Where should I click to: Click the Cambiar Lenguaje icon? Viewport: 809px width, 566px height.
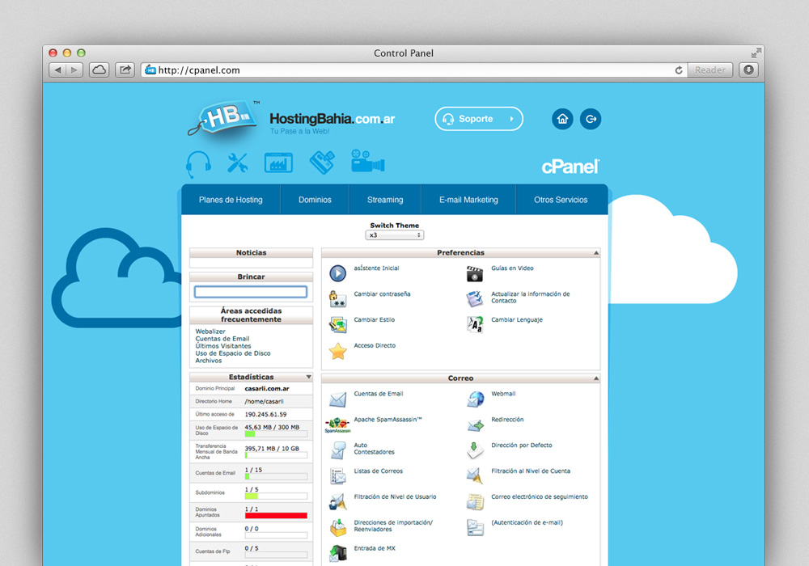tap(475, 325)
